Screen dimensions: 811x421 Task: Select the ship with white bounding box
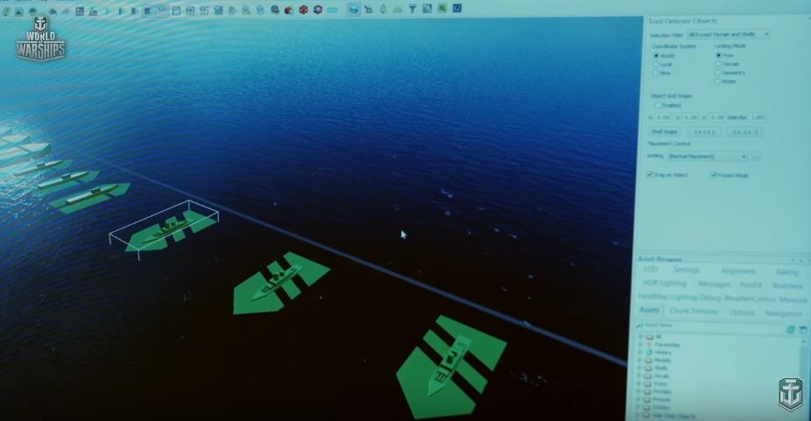(x=164, y=229)
